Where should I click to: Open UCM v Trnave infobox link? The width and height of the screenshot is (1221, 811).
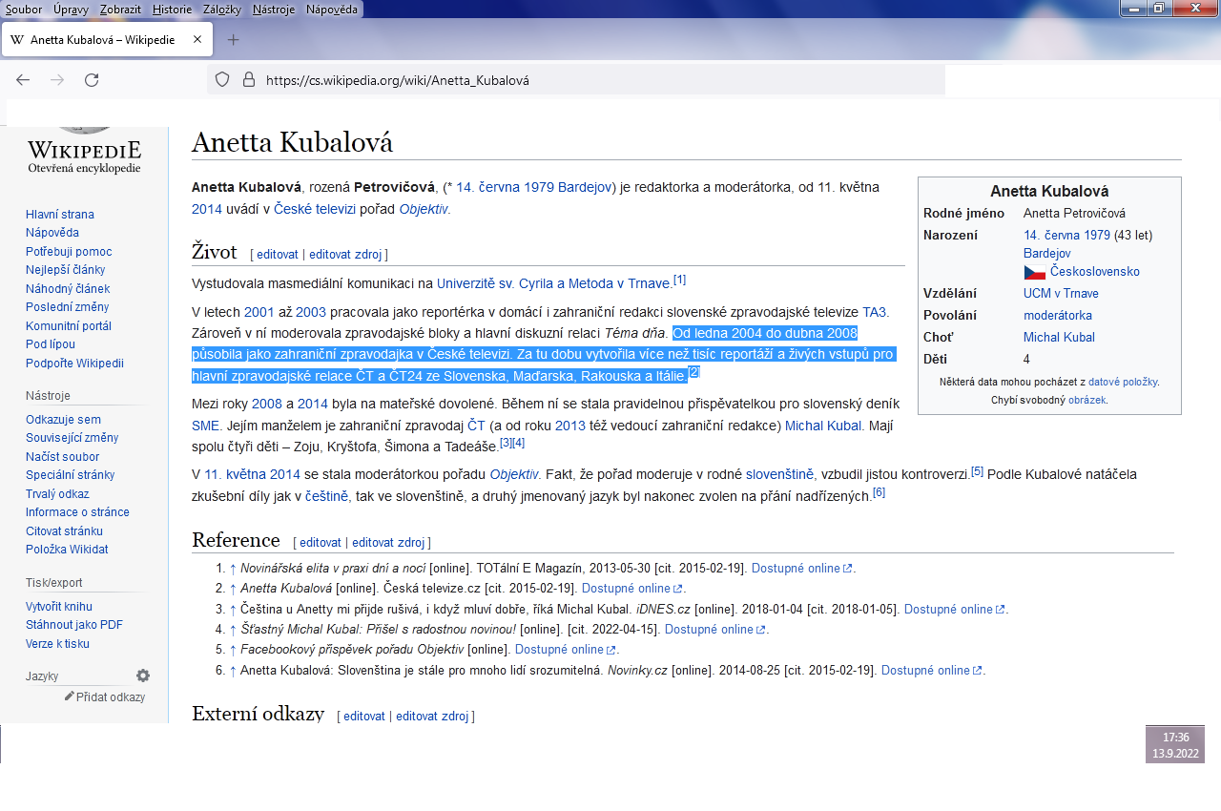pyautogui.click(x=1061, y=293)
